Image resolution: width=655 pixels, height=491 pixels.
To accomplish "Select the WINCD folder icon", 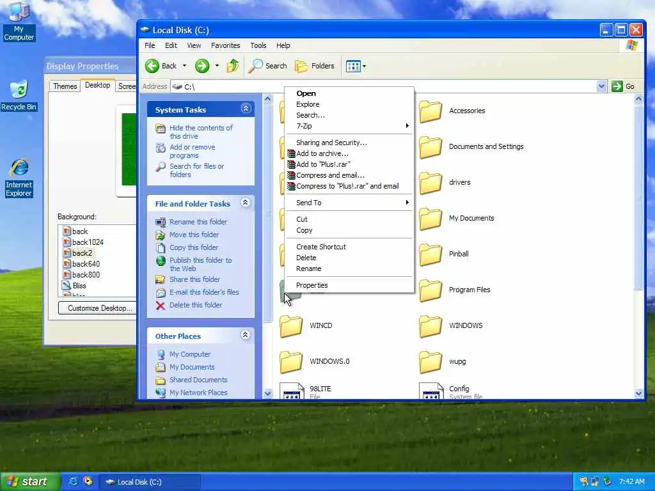I will coord(291,326).
